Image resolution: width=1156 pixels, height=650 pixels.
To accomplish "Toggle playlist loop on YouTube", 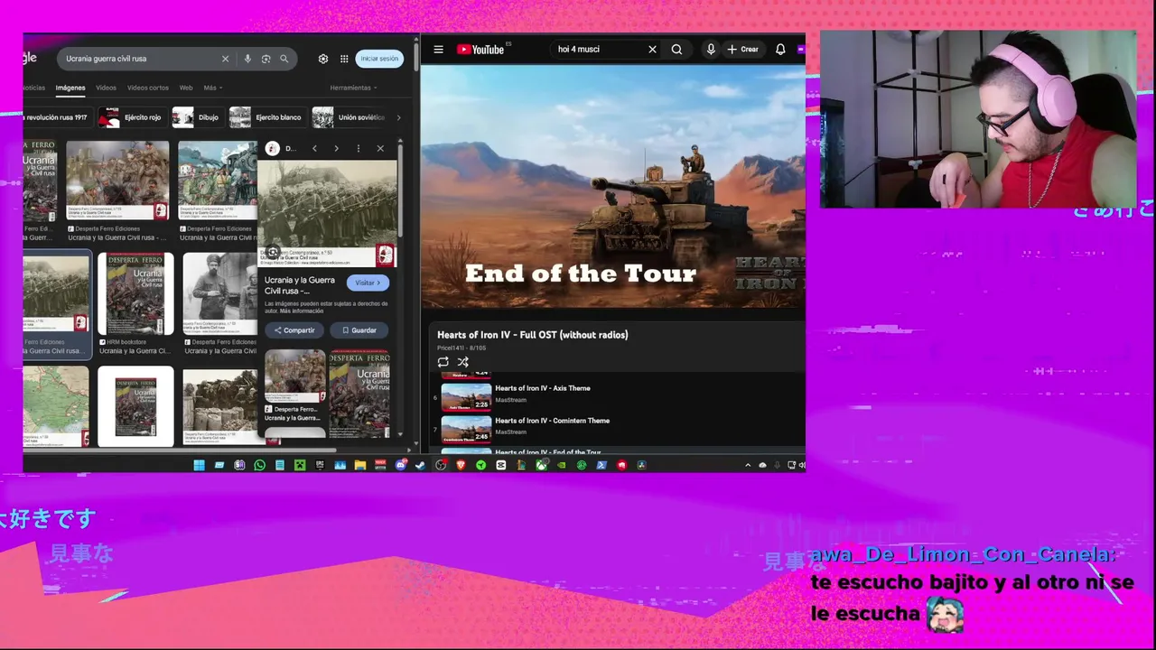I will [443, 362].
